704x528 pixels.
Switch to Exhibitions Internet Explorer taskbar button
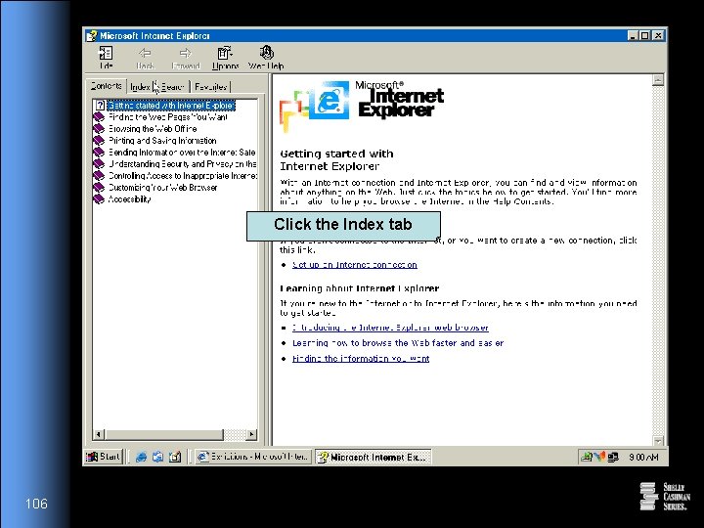[253, 457]
